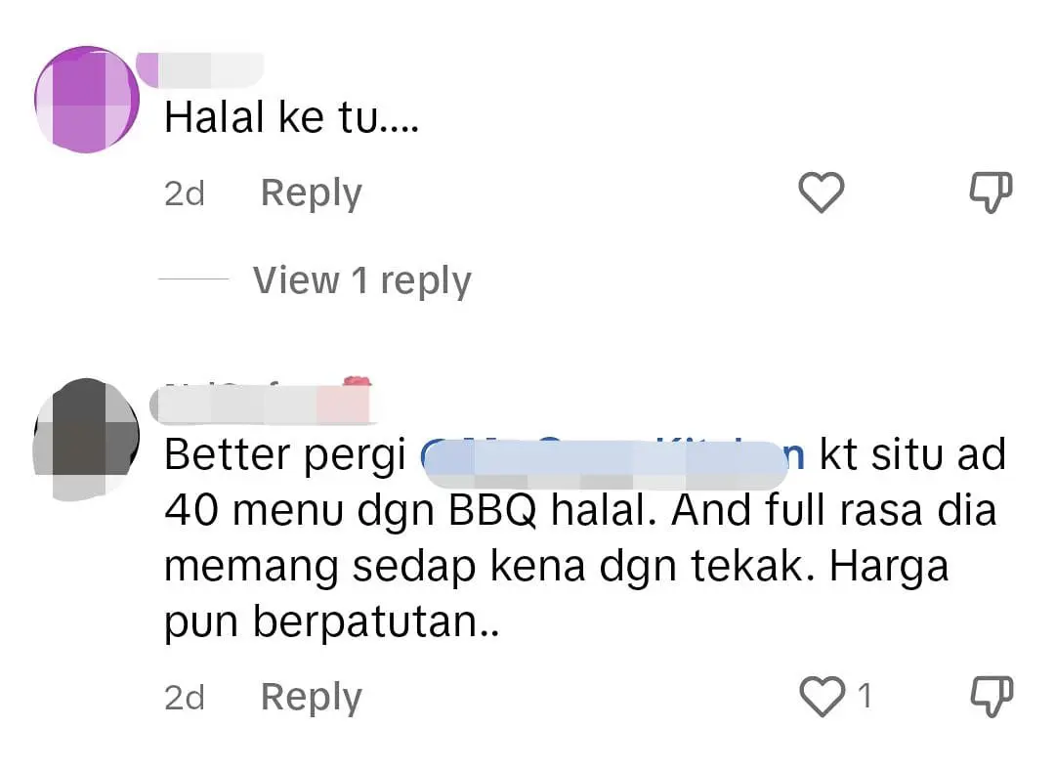
Task: Open the blue mentioned account link
Action: (612, 454)
